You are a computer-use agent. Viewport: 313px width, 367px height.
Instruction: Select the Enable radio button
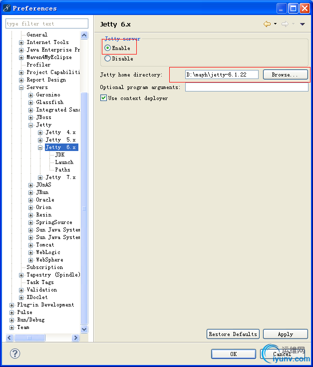(107, 48)
